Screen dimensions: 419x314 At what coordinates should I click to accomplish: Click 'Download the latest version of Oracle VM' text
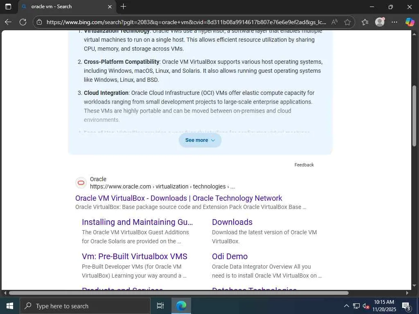[264, 232]
